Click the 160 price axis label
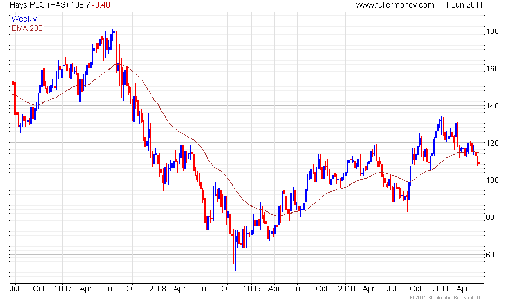 click(492, 69)
